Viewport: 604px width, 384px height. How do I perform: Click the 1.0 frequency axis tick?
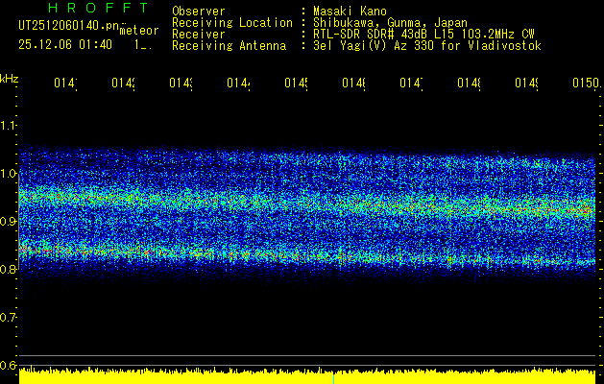coord(9,173)
